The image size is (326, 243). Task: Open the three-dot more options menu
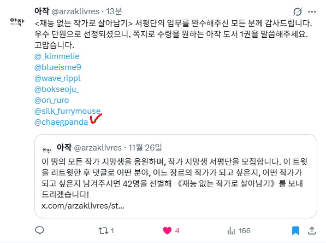click(312, 11)
